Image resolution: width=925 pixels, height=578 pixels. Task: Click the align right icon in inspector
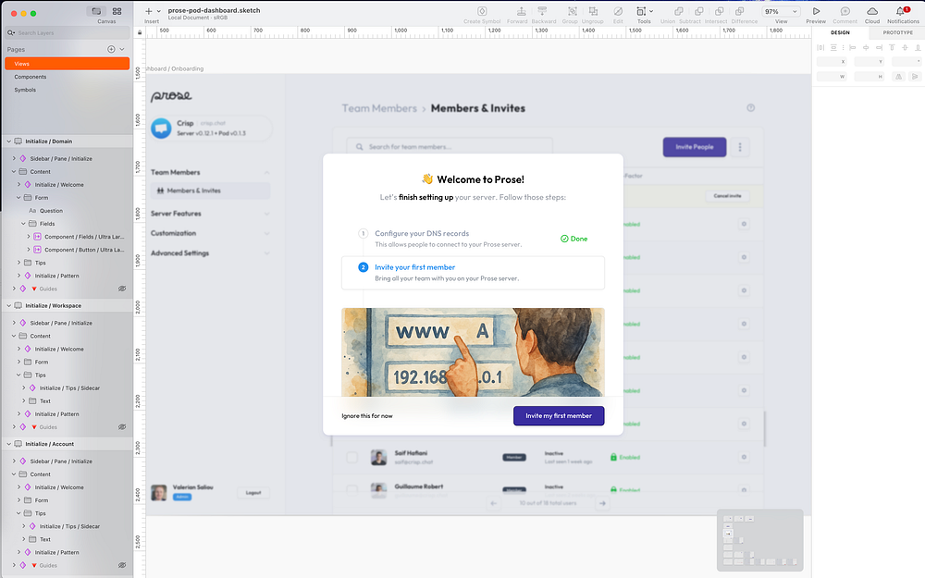click(x=879, y=47)
